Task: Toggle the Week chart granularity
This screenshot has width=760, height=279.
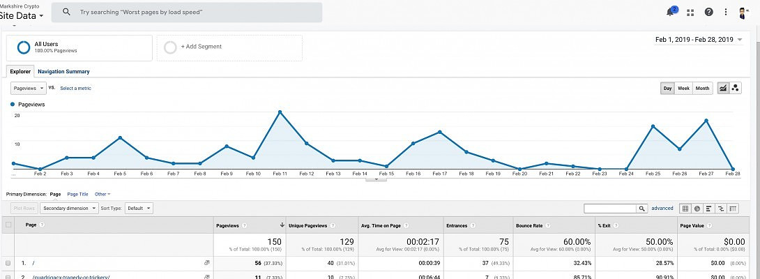Action: point(684,89)
